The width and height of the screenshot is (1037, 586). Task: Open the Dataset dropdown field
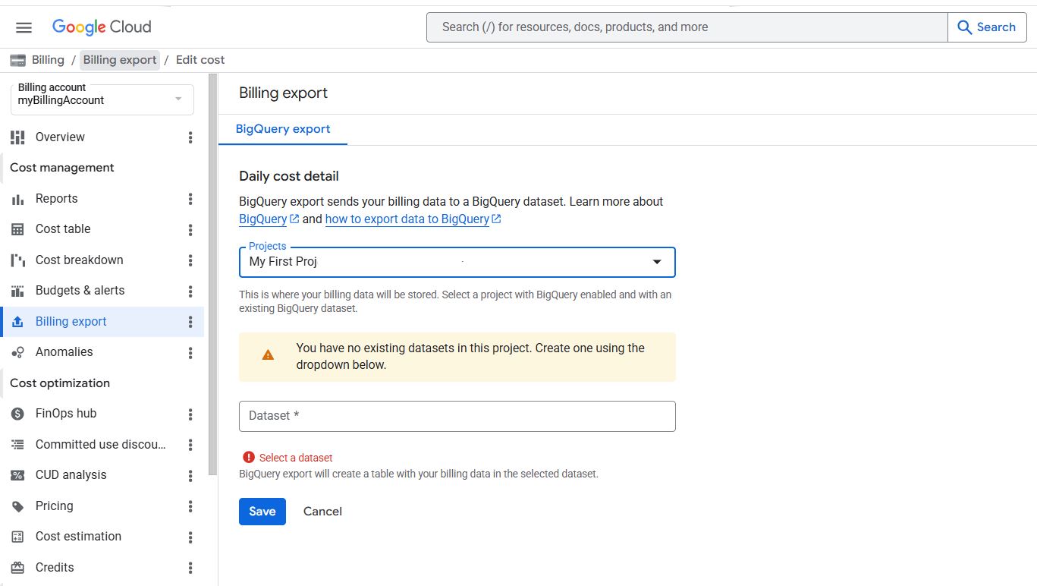457,416
